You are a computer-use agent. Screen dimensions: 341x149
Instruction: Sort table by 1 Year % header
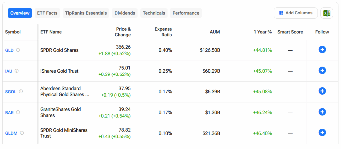262,32
